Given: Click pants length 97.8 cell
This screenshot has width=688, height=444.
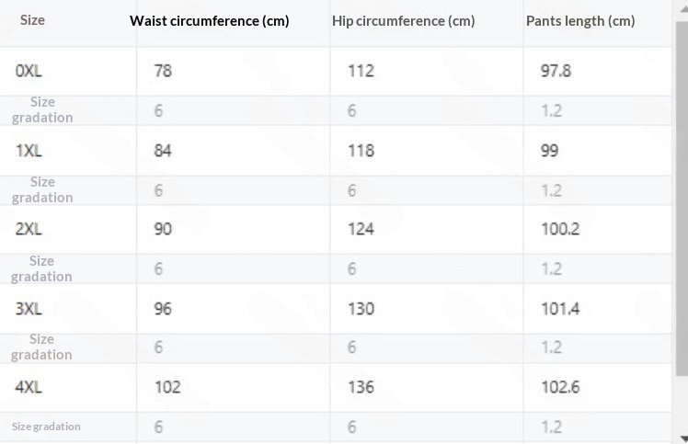Looking at the screenshot, I should [x=556, y=70].
